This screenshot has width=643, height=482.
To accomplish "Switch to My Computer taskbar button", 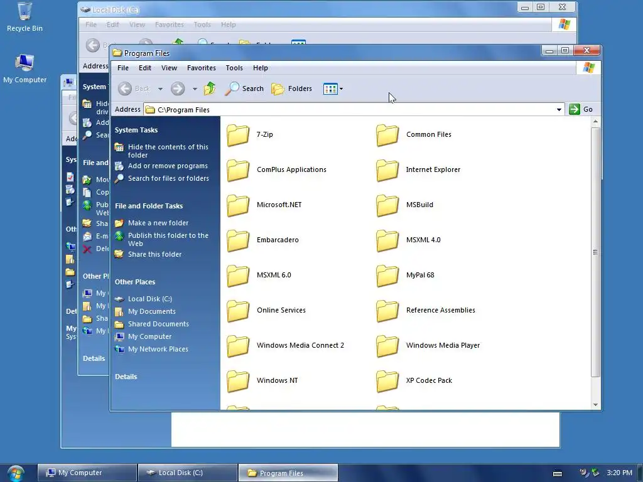I will point(87,473).
